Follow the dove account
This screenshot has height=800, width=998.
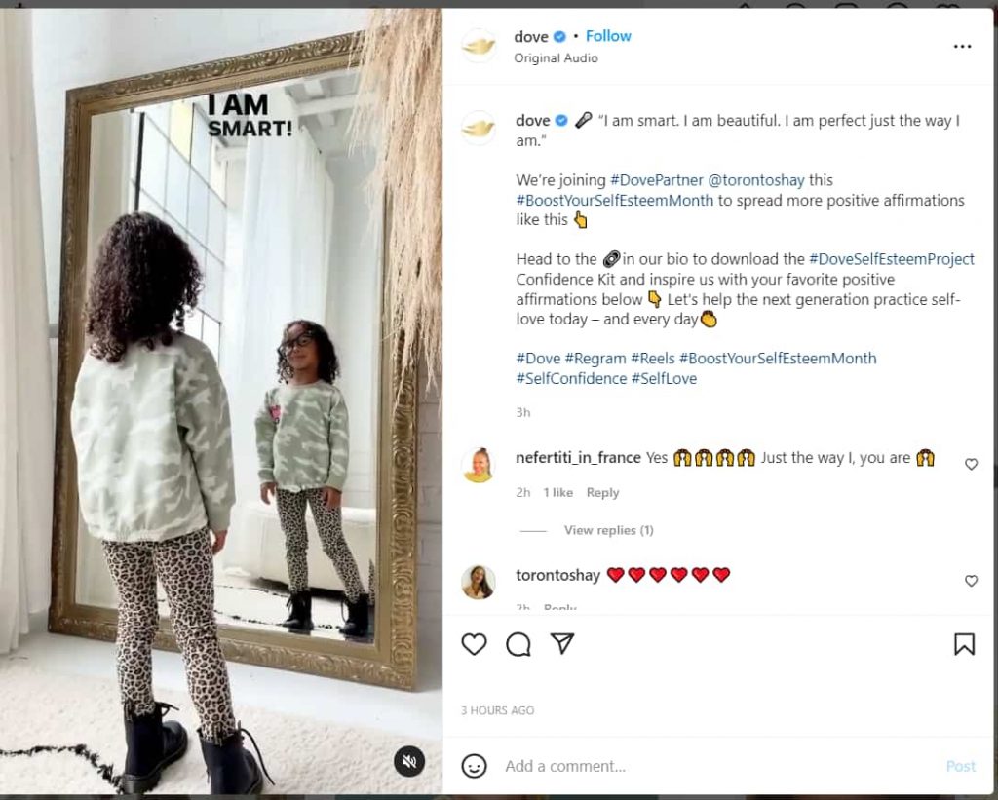click(608, 36)
